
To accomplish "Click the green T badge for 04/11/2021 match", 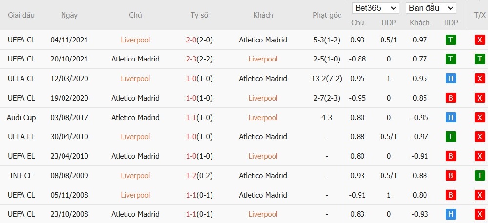I will pyautogui.click(x=451, y=40).
